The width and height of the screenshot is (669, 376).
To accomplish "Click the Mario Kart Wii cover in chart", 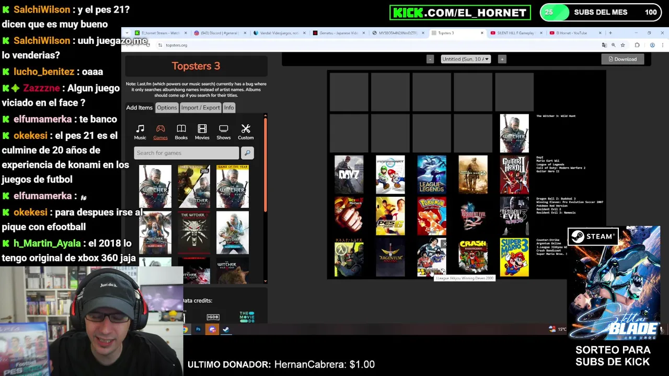I will [390, 174].
